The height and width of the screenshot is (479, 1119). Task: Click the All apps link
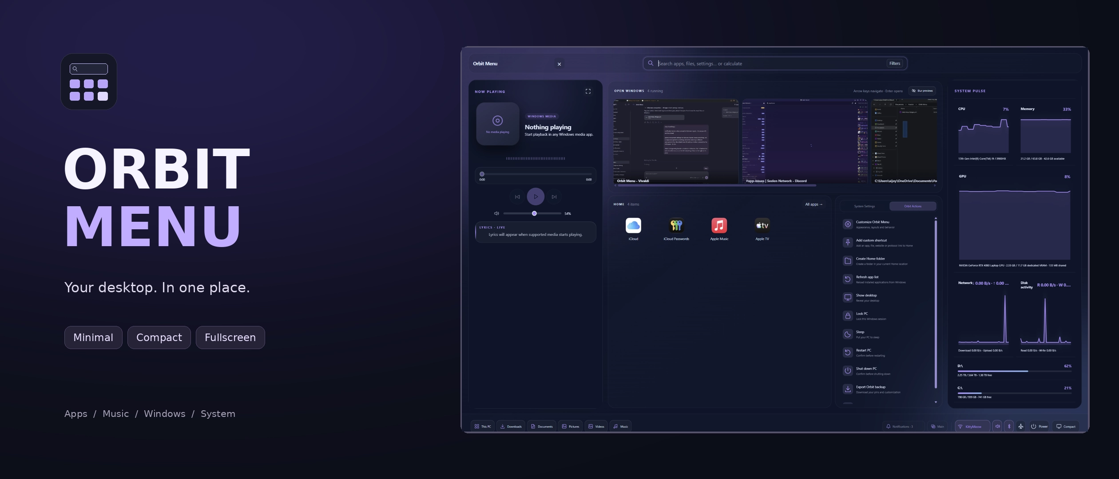click(813, 204)
